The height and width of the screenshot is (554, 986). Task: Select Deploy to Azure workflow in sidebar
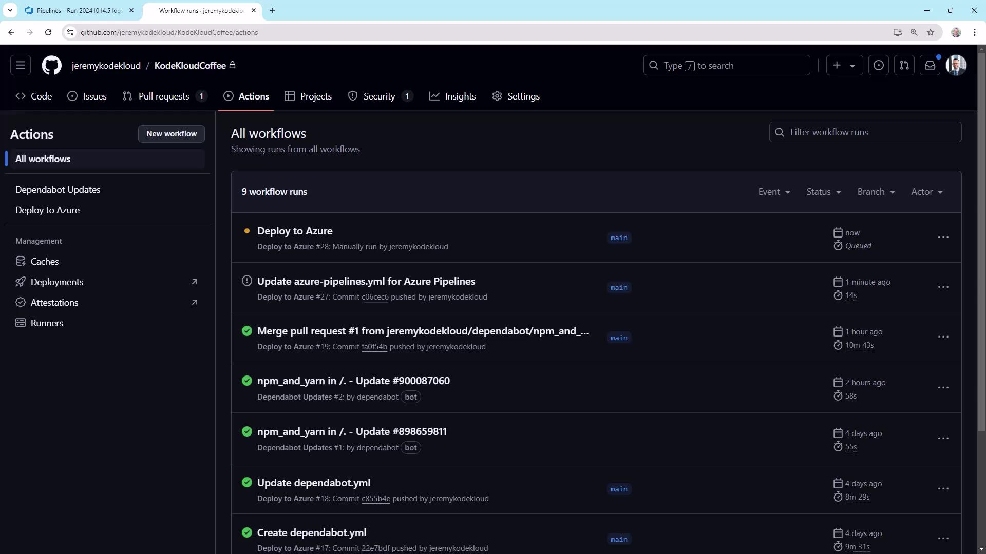click(x=47, y=210)
